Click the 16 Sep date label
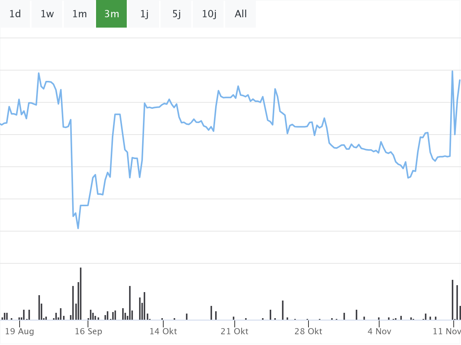The width and height of the screenshot is (461, 345). [88, 331]
